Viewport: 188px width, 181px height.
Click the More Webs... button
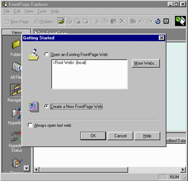coord(146,63)
